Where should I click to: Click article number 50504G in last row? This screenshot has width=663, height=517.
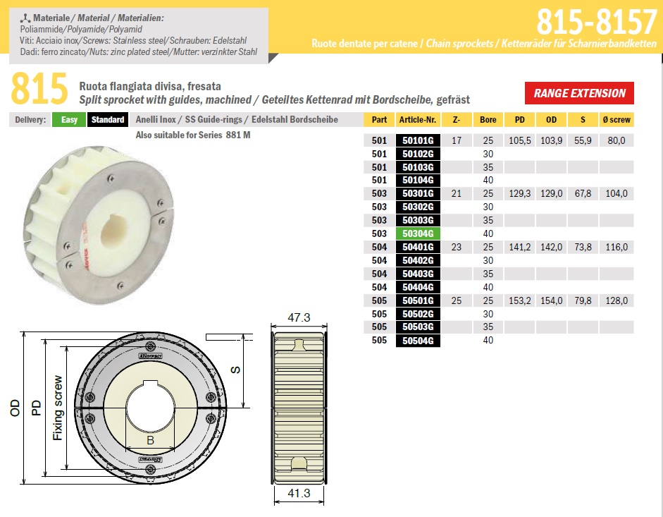[419, 340]
